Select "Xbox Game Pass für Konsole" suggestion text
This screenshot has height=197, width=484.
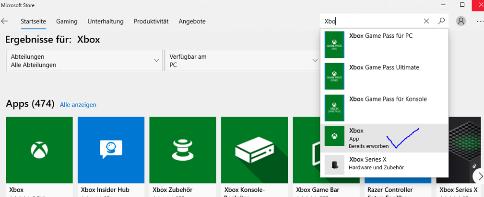coord(388,99)
